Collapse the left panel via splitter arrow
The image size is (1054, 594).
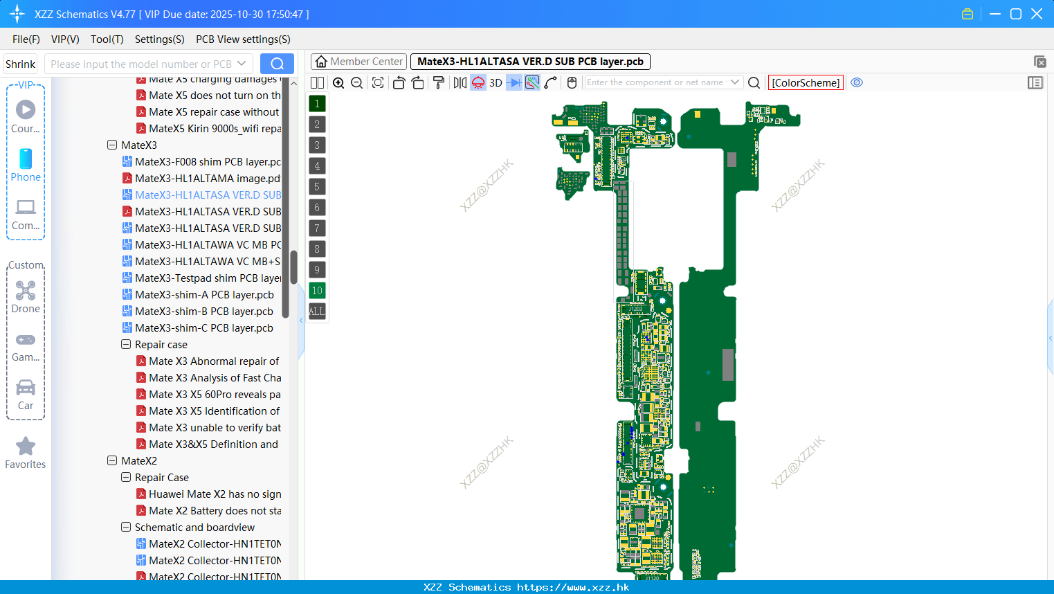coord(301,321)
